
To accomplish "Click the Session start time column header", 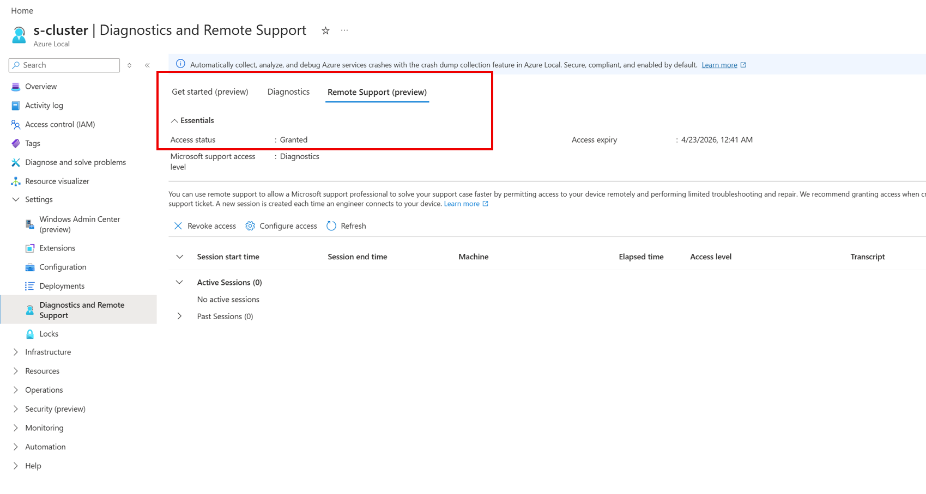I will (228, 257).
